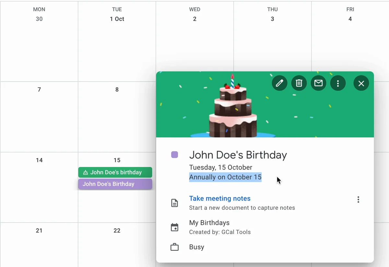Select day 1 Oct on calendar
The height and width of the screenshot is (267, 389).
(117, 19)
